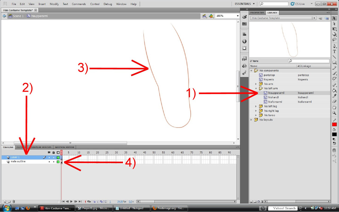Toggle visibility dot for male outline layer
This screenshot has width=339, height=212.
(49, 162)
